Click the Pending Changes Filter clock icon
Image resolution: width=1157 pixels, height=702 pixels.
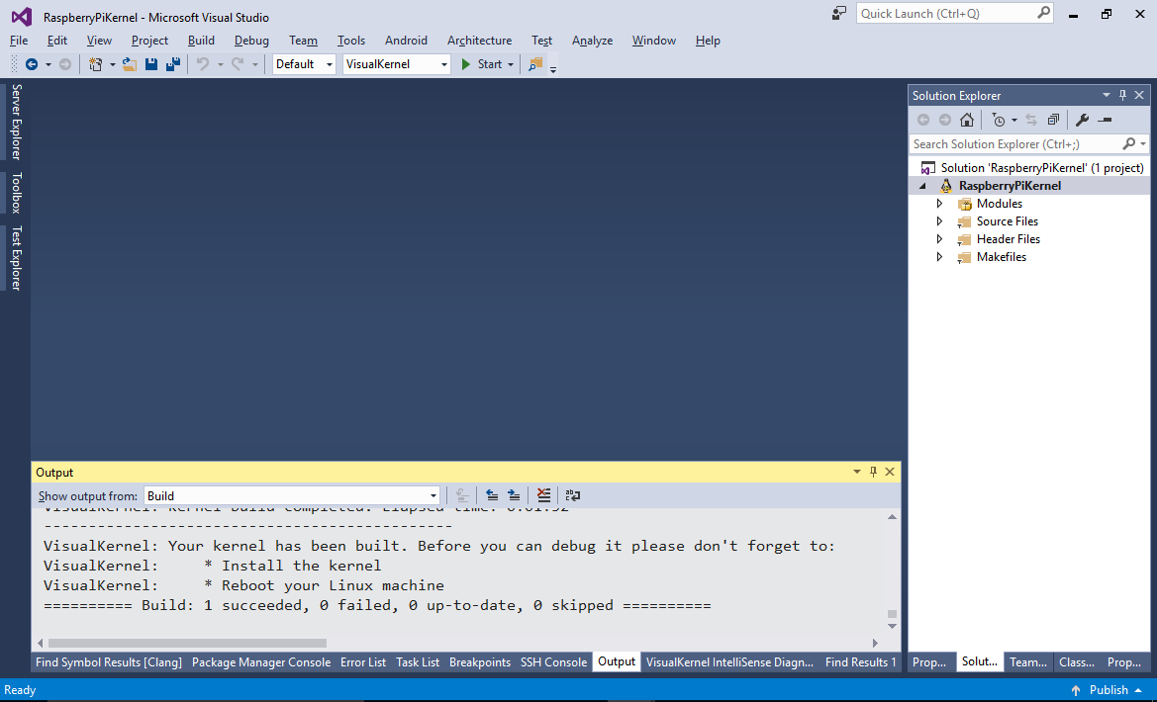coord(998,120)
